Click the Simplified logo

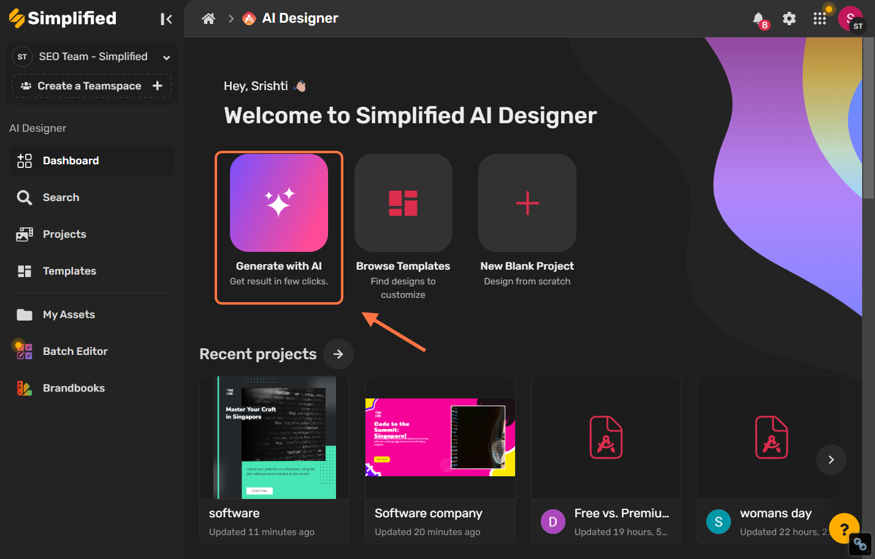click(63, 18)
